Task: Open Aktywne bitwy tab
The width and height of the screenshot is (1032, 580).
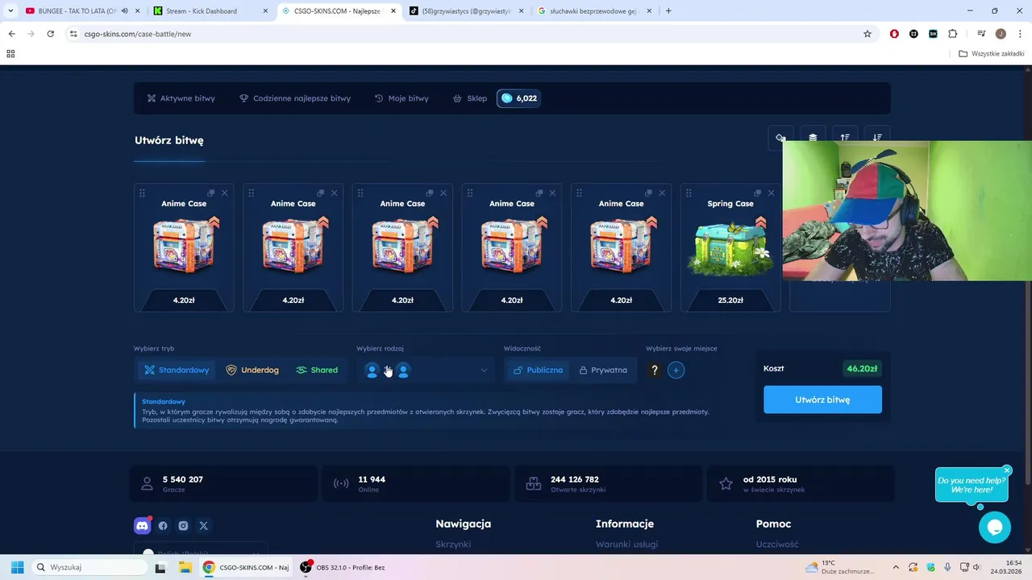Action: [181, 98]
